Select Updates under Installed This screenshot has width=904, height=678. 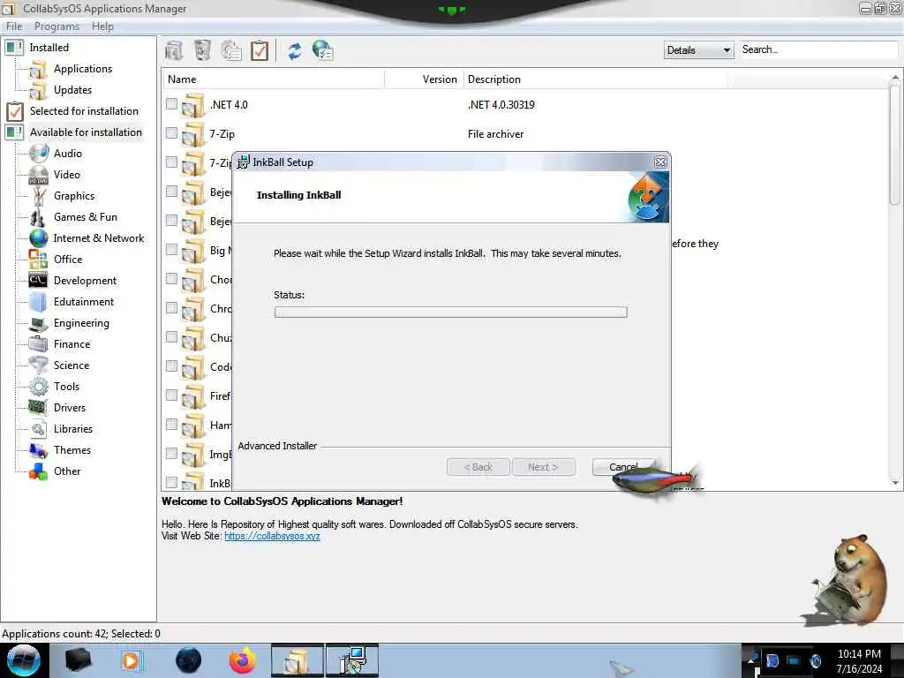(x=72, y=90)
